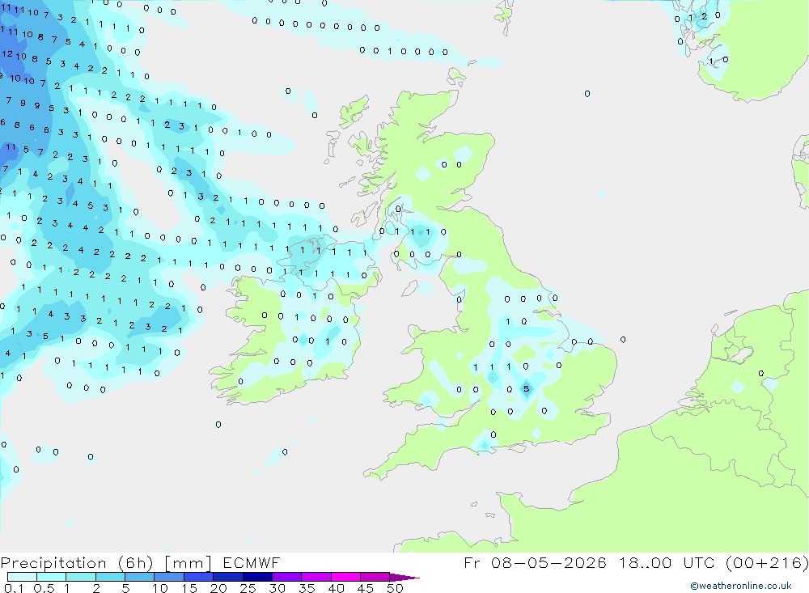
Task: Open the weatheronline.co.uk link
Action: [741, 586]
